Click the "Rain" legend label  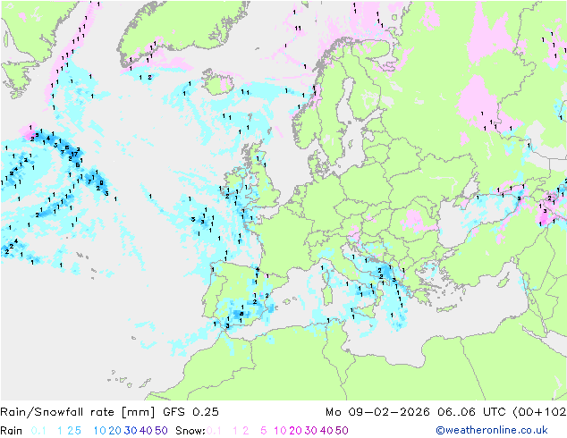coord(12,431)
